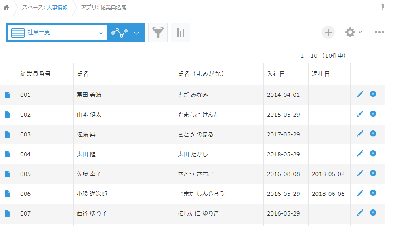The image size is (397, 226).
Task: Open details of record 007 document icon
Action: (x=7, y=213)
